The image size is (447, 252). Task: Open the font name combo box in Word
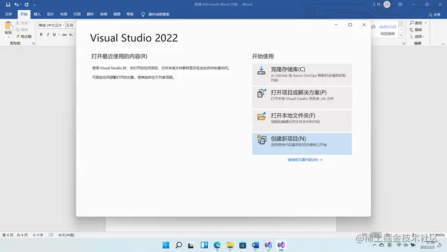tap(52, 25)
